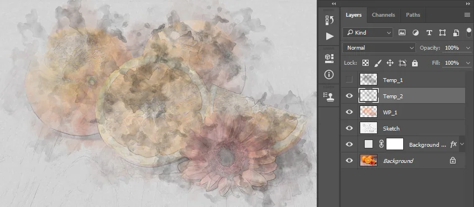Select the Background orange photo thumbnail
474x207 pixels.
(x=369, y=160)
